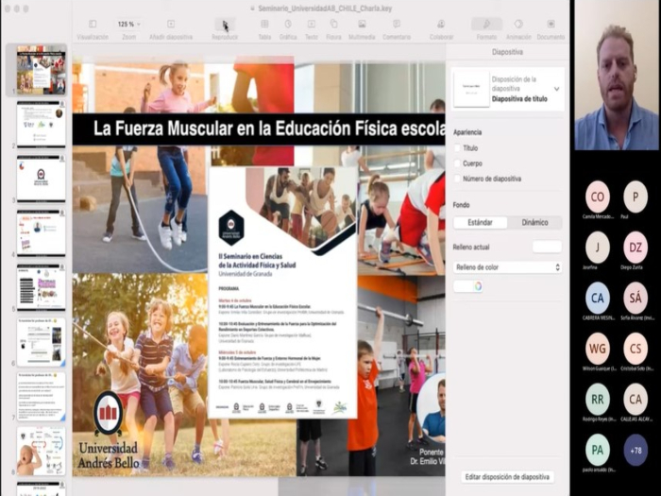This screenshot has width=661, height=496.
Task: Click the J participant avatar Josefina
Action: click(x=598, y=248)
